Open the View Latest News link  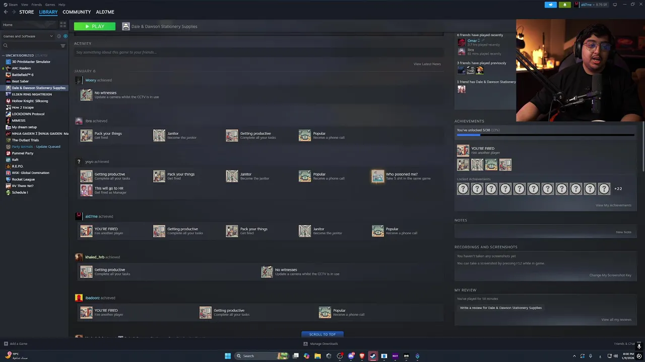(x=427, y=64)
